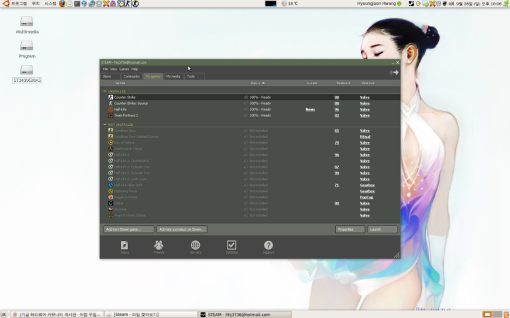Toggle favorite star for Opposing Force
Image resolution: width=510 pixels, height=318 pixels.
pyautogui.click(x=246, y=191)
